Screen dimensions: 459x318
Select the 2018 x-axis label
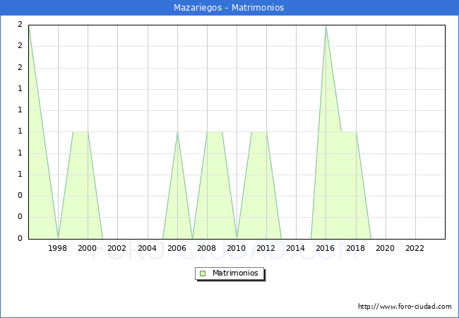tap(355, 248)
